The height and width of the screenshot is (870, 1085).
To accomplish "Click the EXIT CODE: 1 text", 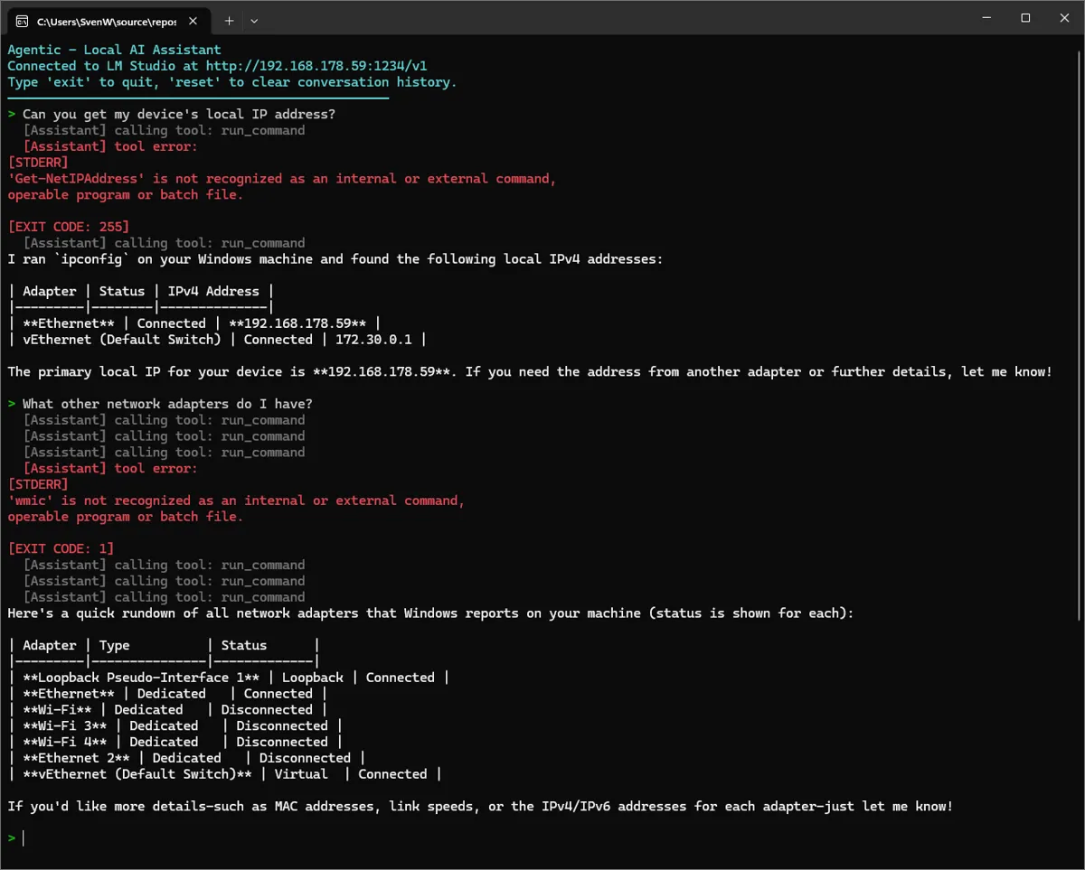I will [x=61, y=548].
